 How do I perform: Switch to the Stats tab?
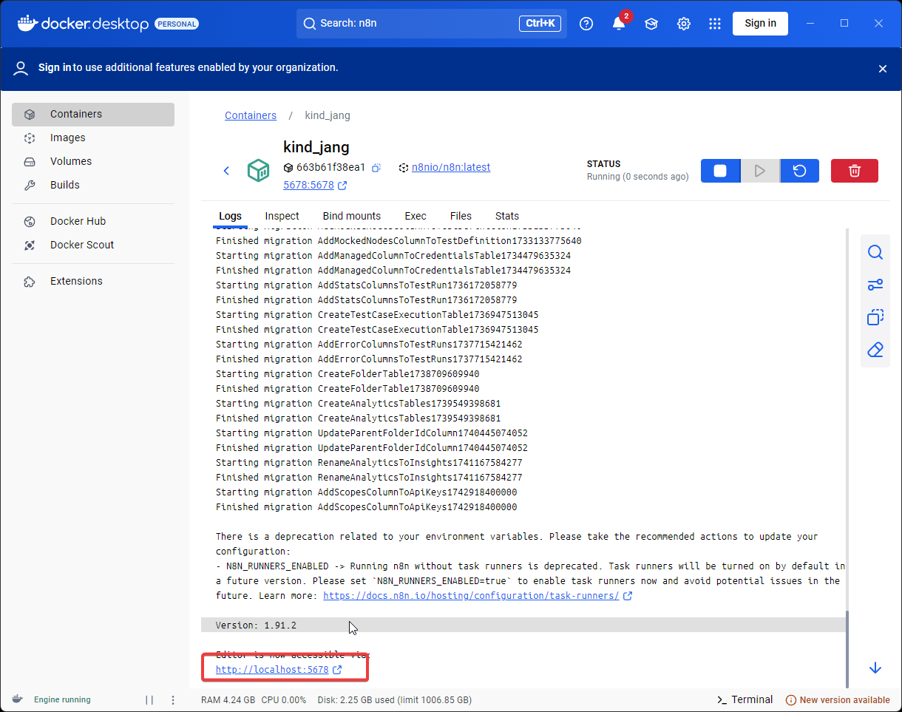click(x=507, y=216)
